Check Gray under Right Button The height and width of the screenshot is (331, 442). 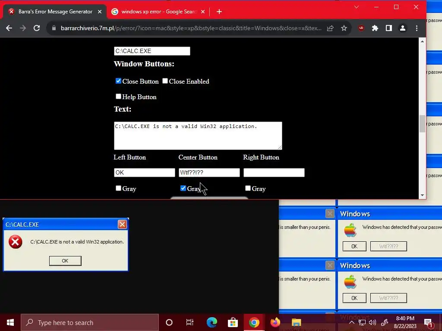pyautogui.click(x=248, y=188)
